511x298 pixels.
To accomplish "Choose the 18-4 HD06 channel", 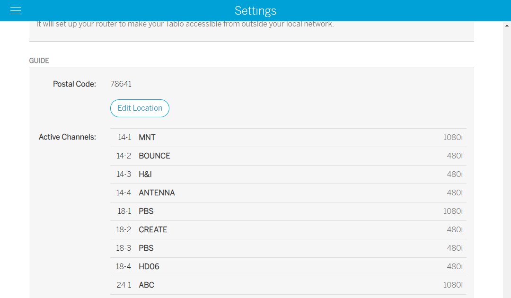I will 288,267.
